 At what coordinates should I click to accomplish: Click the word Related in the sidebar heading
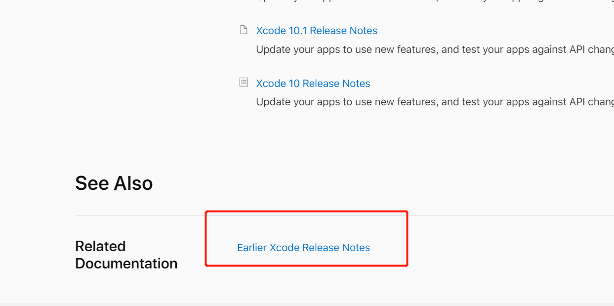tap(100, 246)
